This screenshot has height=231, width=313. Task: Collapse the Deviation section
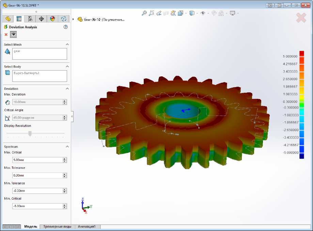coord(67,89)
